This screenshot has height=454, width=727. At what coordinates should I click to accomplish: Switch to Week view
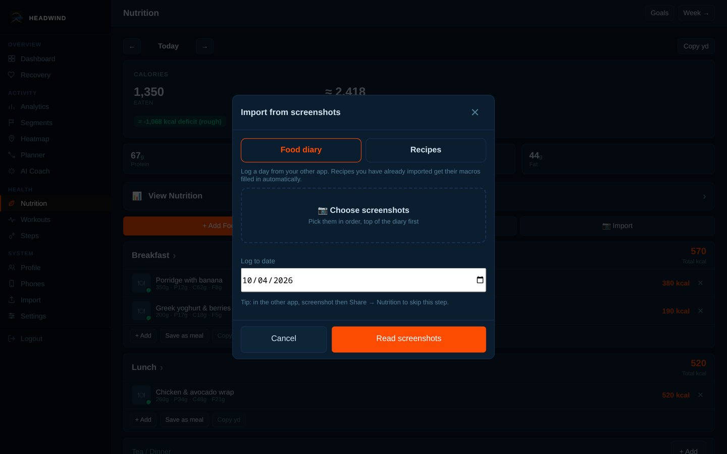[x=696, y=13]
